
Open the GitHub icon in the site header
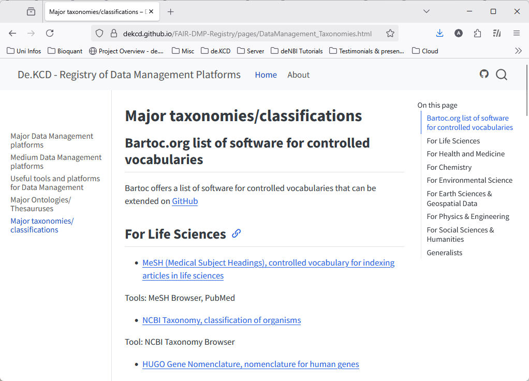484,74
